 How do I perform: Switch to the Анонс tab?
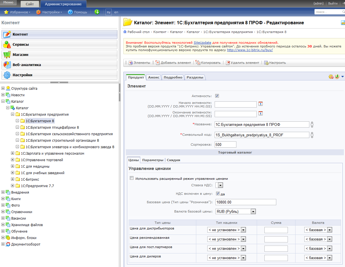(x=154, y=77)
